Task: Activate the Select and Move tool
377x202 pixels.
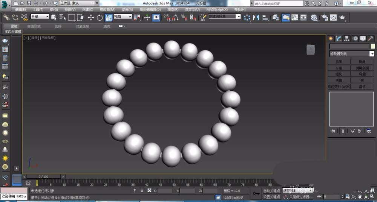Action: pos(91,17)
